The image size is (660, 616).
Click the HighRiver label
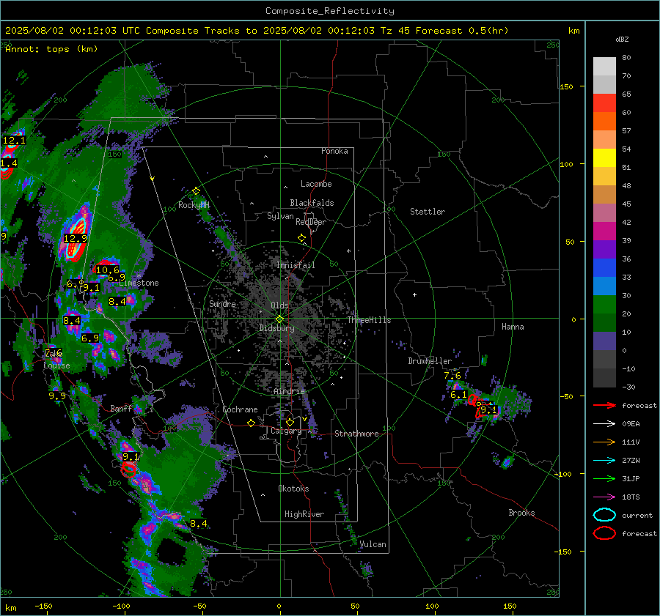click(x=304, y=514)
